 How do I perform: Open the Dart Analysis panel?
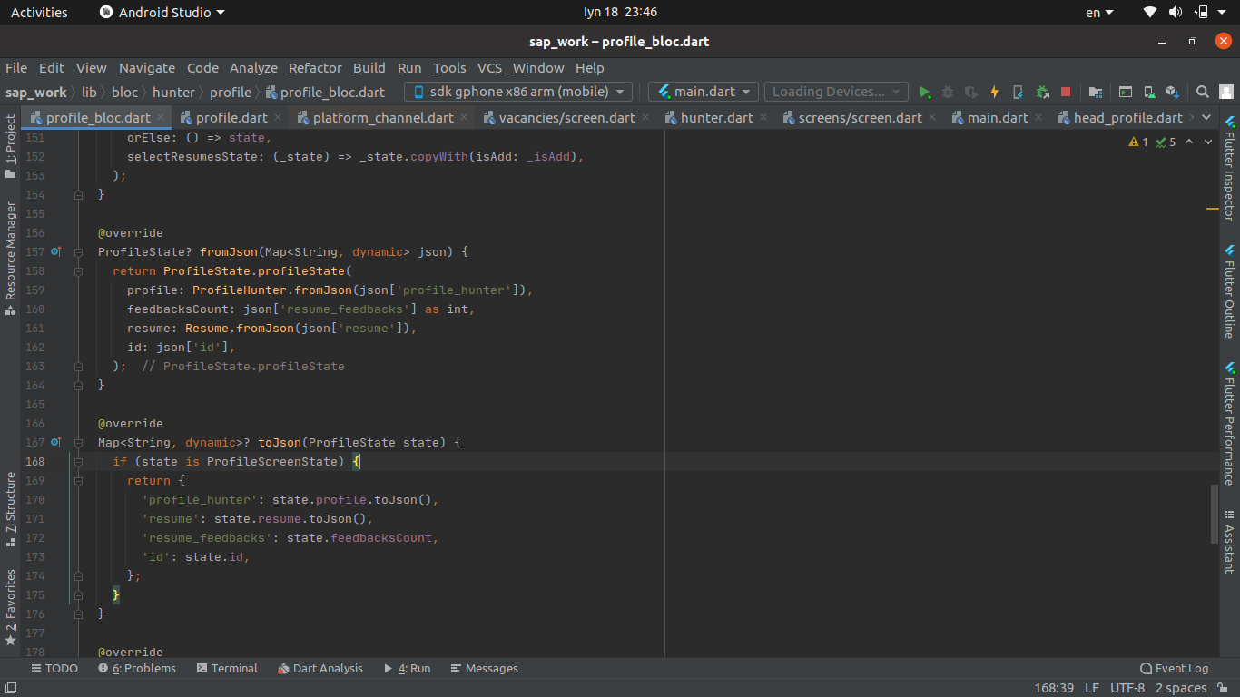tap(320, 668)
